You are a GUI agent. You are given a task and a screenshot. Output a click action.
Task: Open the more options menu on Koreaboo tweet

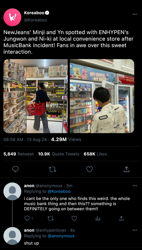pyautogui.click(x=135, y=14)
